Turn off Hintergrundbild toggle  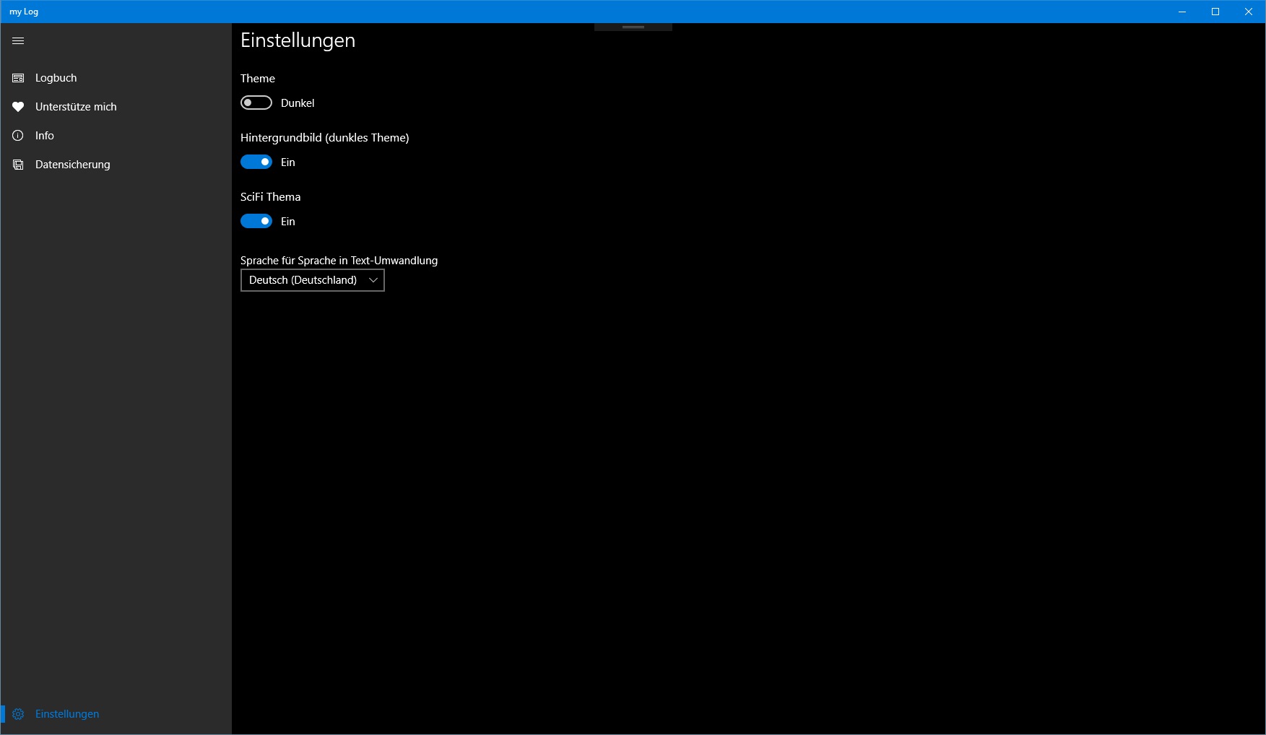tap(256, 162)
